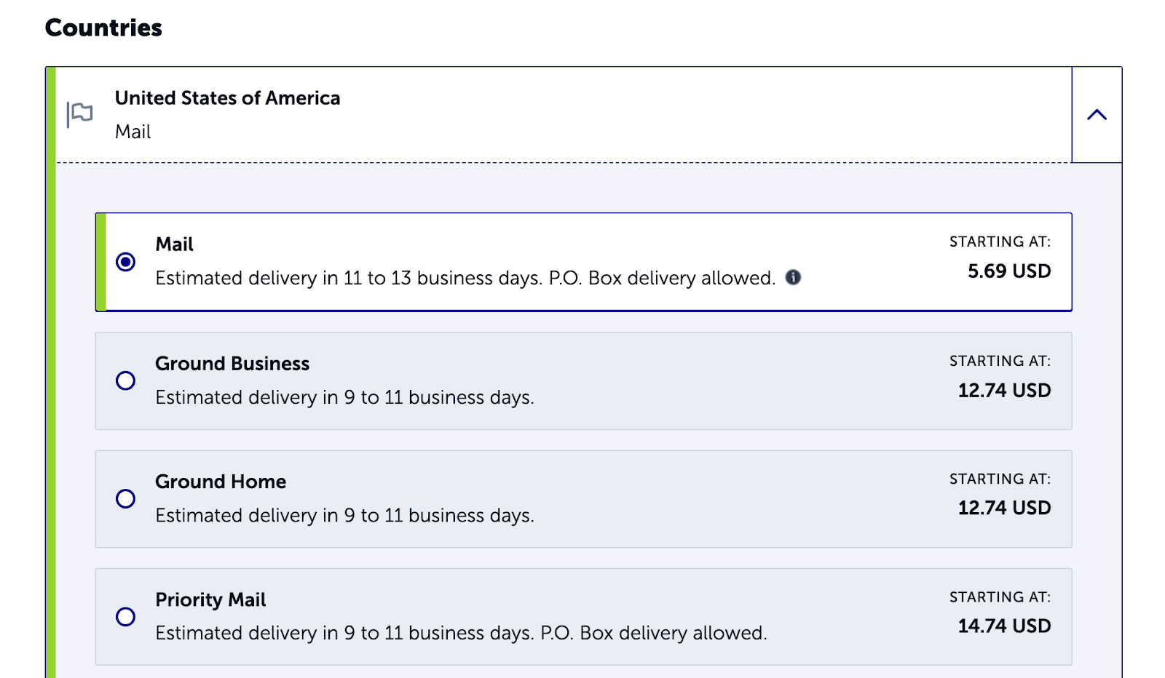The image size is (1165, 678).
Task: Click the 12.74 USD Ground Business price
Action: pos(1004,390)
